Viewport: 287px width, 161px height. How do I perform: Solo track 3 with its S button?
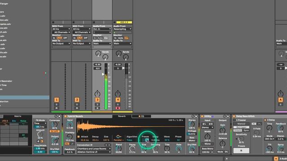point(97,105)
